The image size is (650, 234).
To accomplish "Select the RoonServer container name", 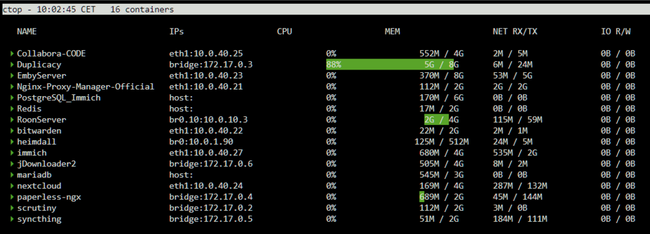I will coord(42,120).
